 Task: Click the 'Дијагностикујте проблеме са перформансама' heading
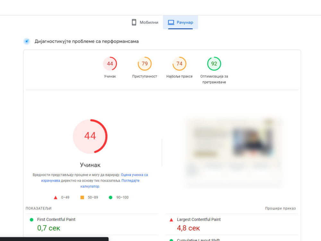(x=87, y=41)
